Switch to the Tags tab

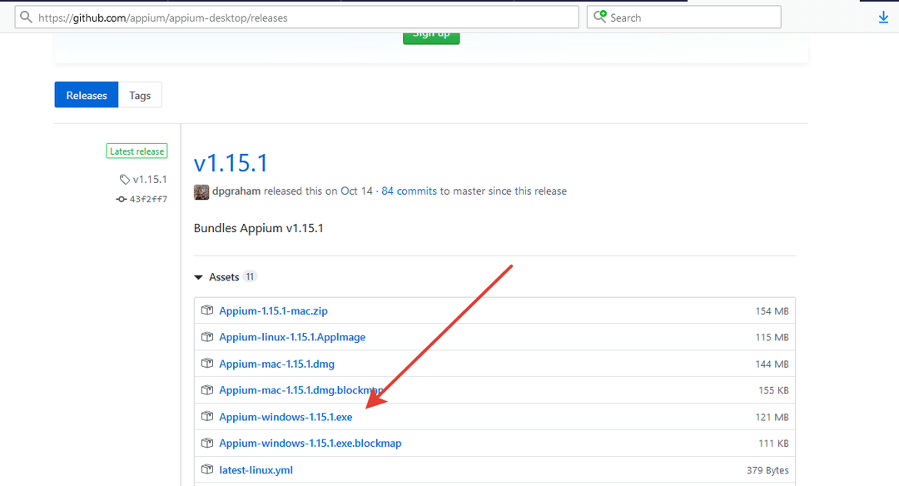coord(140,96)
